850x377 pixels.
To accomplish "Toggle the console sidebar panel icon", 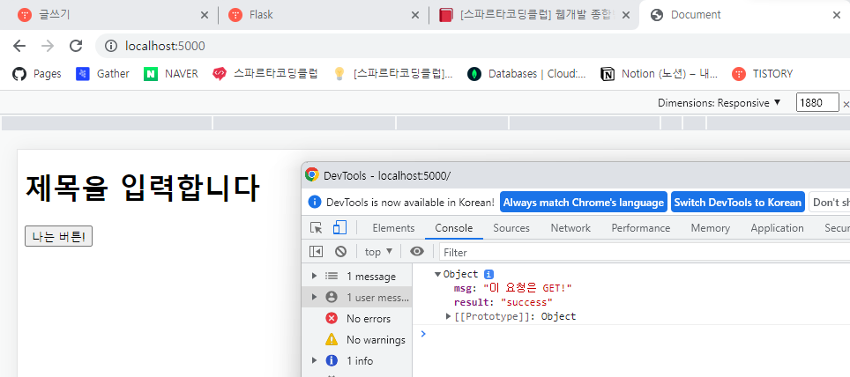I will coord(316,251).
